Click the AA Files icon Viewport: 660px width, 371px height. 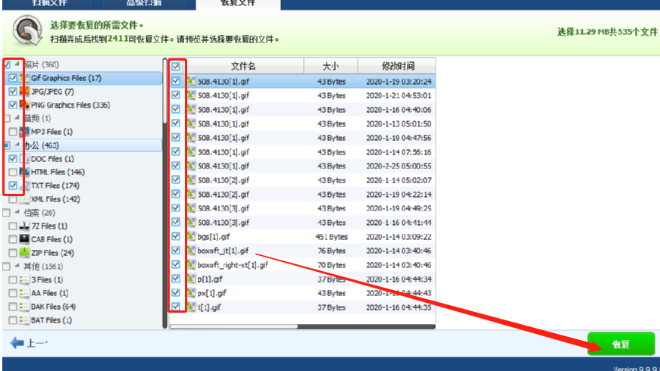pos(24,293)
